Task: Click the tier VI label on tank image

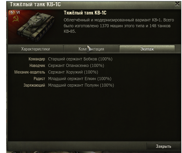Action: pyautogui.click(x=18, y=12)
